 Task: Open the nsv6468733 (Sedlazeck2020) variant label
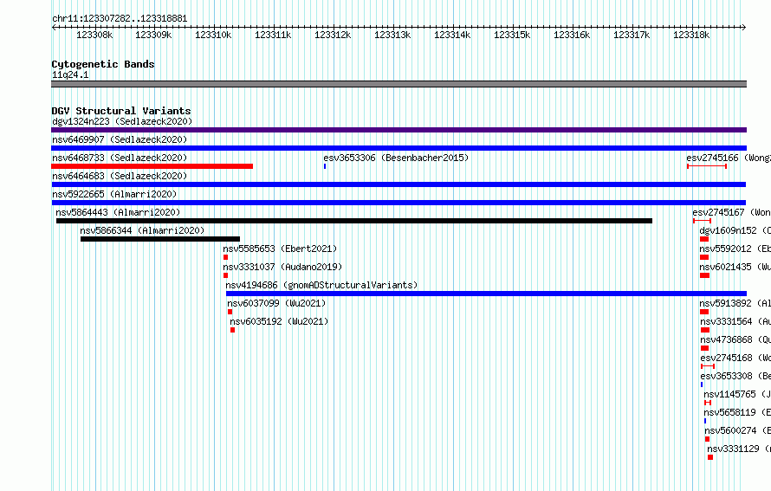[120, 158]
